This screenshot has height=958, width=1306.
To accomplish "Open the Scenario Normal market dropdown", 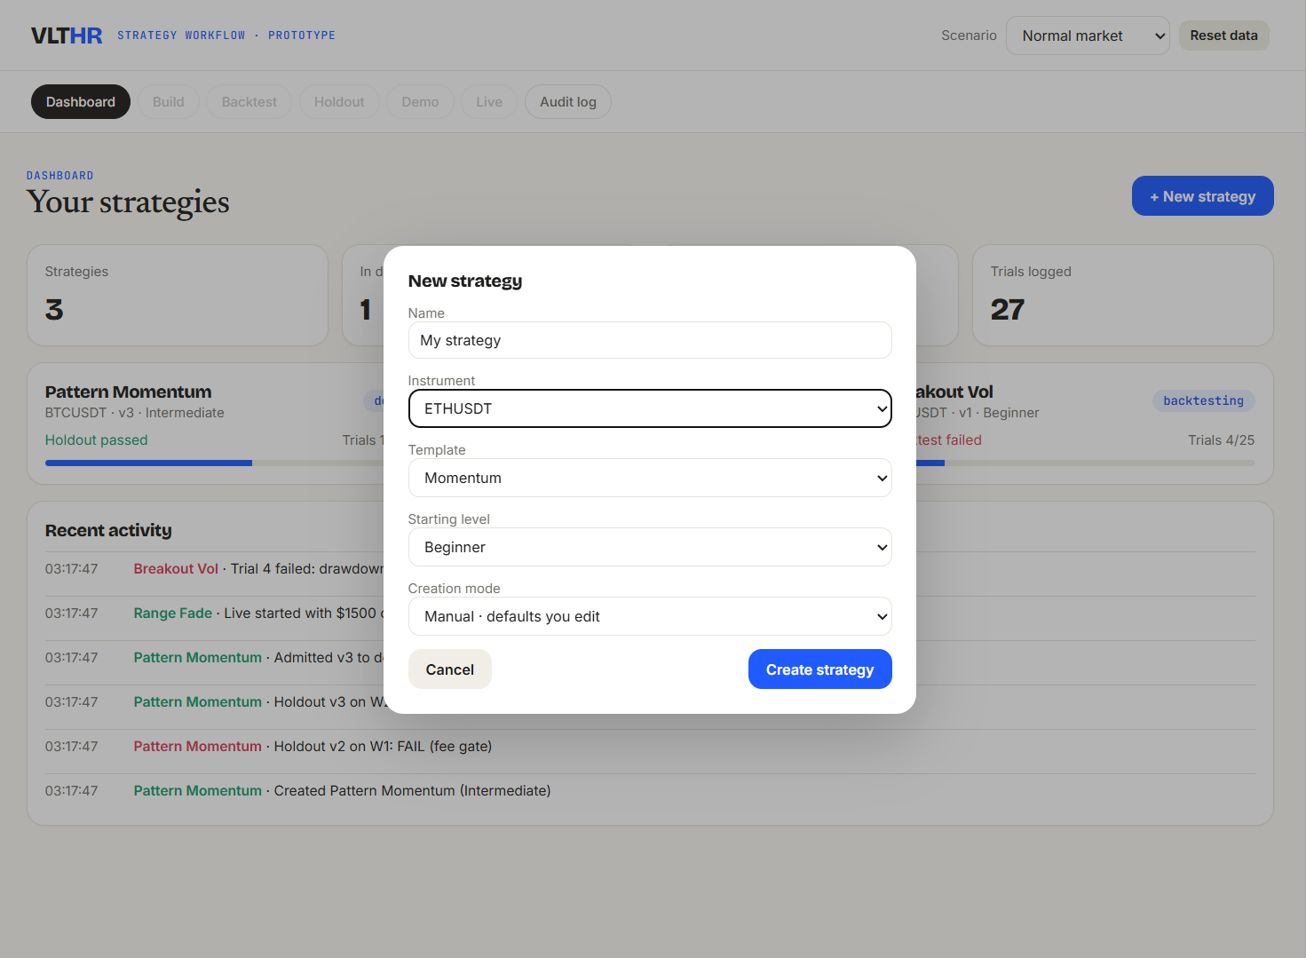I will pyautogui.click(x=1088, y=36).
